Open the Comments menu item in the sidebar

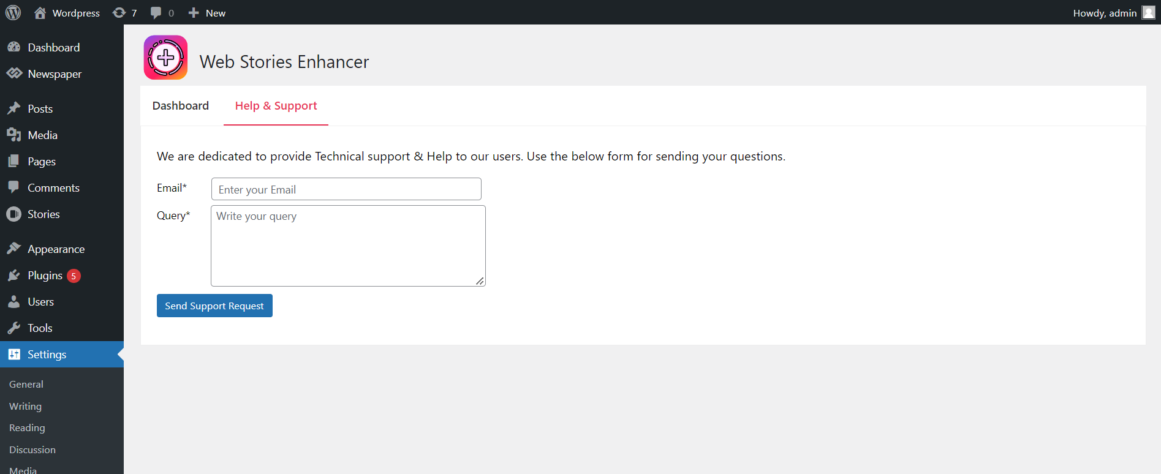point(53,188)
